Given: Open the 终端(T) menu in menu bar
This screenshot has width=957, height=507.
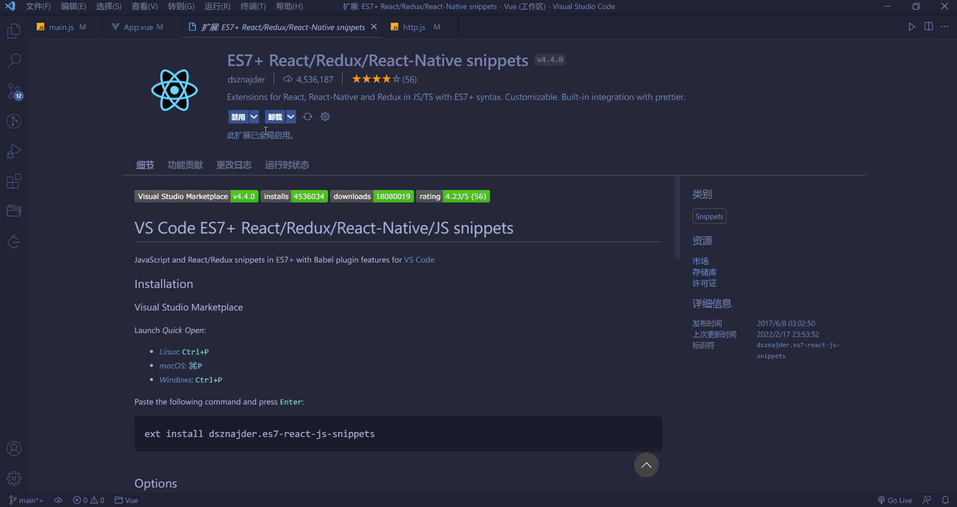Looking at the screenshot, I should (253, 6).
